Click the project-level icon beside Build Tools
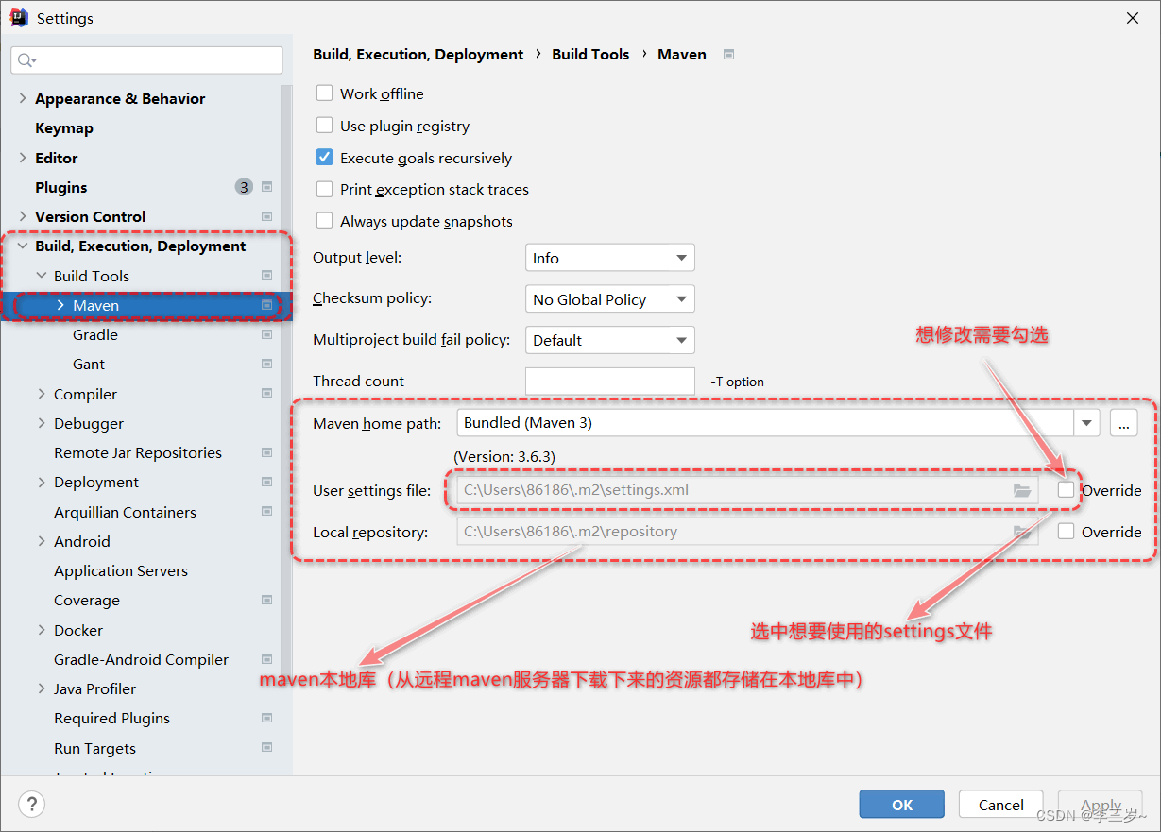Image resolution: width=1161 pixels, height=832 pixels. 266,276
